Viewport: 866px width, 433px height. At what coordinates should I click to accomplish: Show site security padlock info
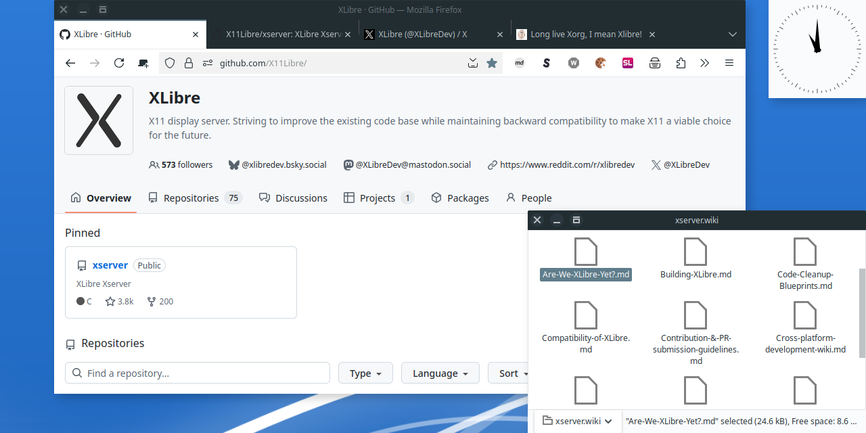click(x=189, y=63)
